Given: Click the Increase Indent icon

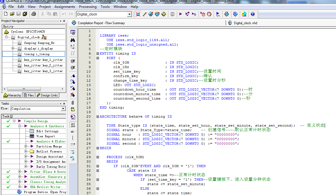Looking at the screenshot, I should [73, 61].
